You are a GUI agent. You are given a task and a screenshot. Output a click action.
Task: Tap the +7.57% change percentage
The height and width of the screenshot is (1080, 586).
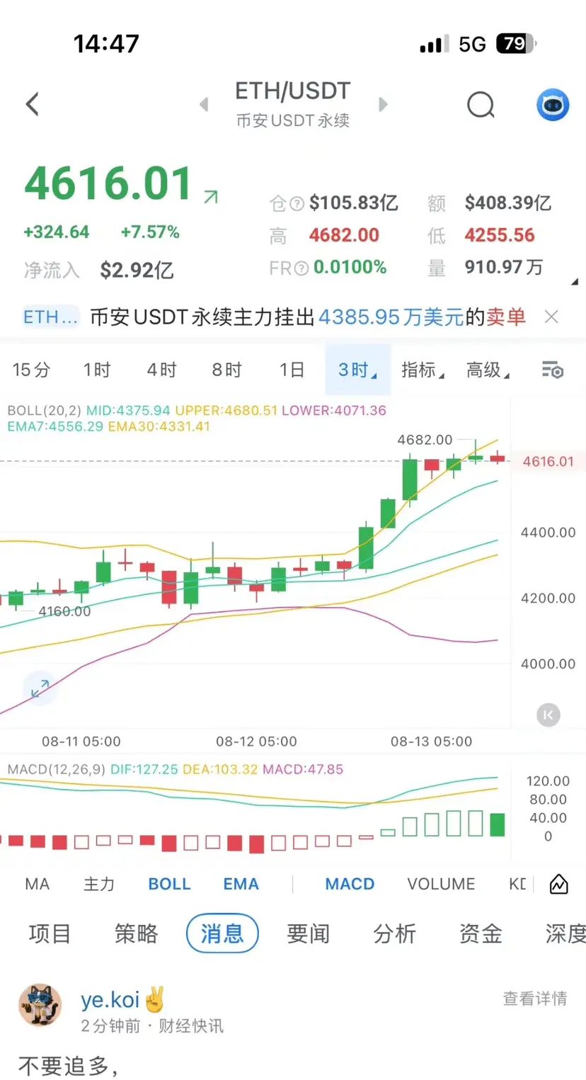(150, 232)
